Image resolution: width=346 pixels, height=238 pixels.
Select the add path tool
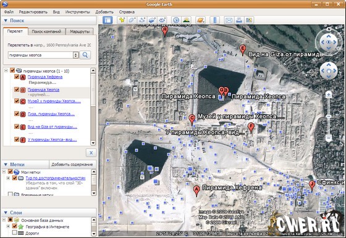tap(142, 20)
